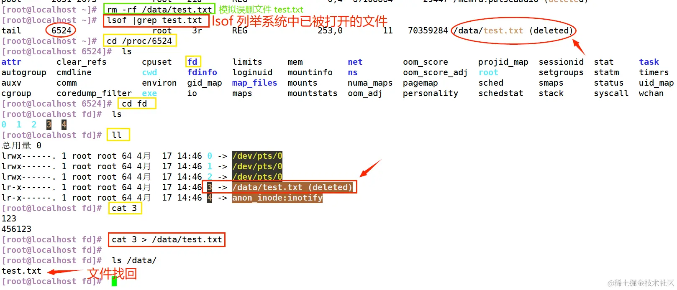Click the 'syscall' entry
The image size is (677, 290).
(x=611, y=93)
